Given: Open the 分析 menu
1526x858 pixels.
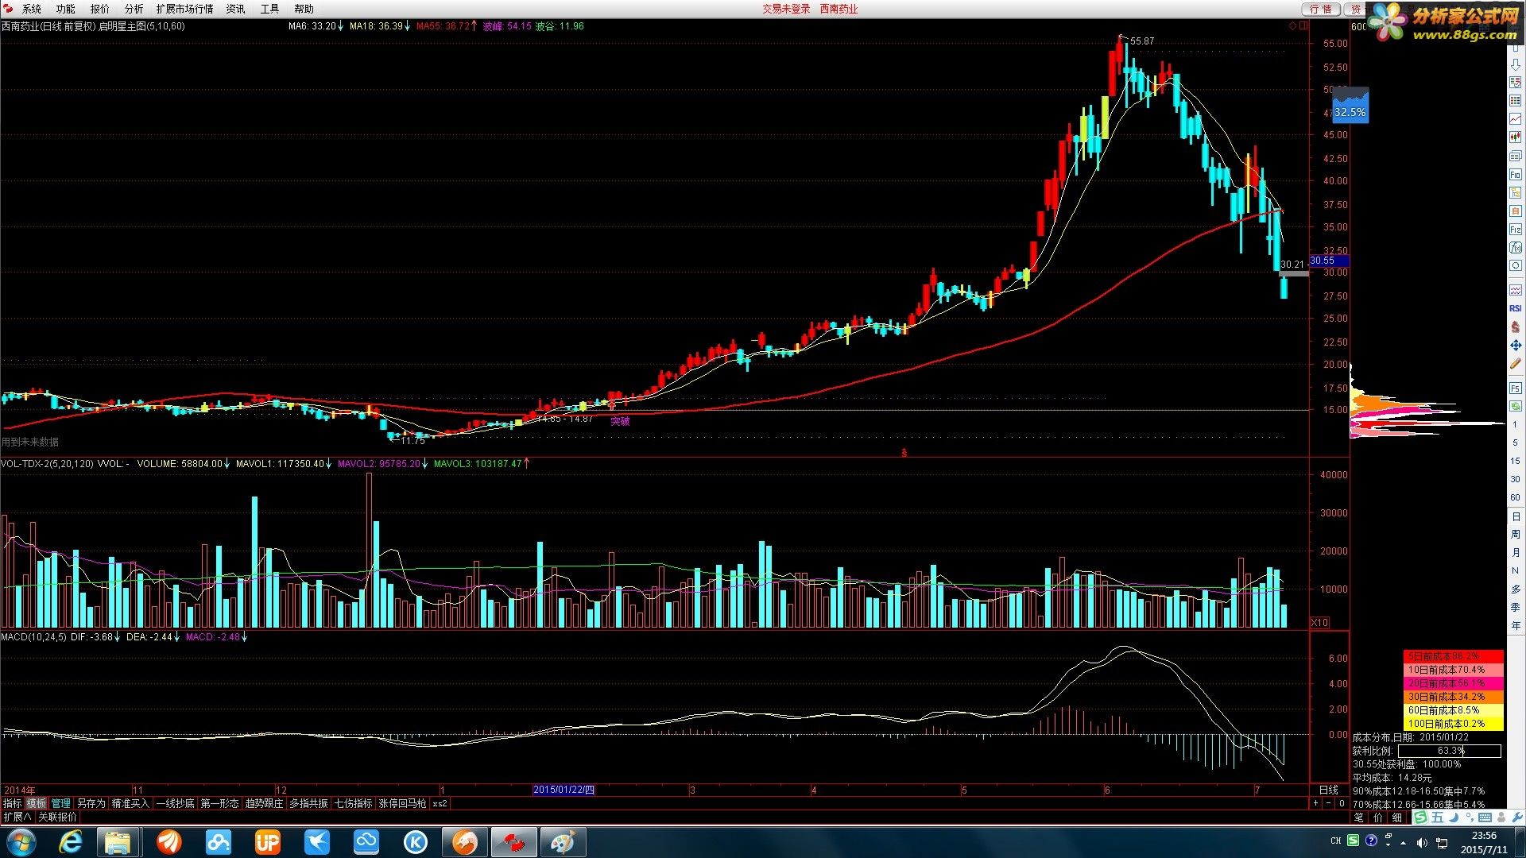Looking at the screenshot, I should pos(134,9).
